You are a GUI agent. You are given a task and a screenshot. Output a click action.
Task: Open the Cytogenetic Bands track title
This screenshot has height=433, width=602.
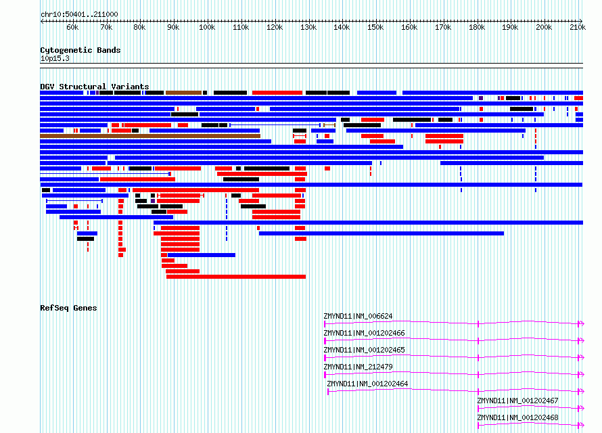pos(80,50)
